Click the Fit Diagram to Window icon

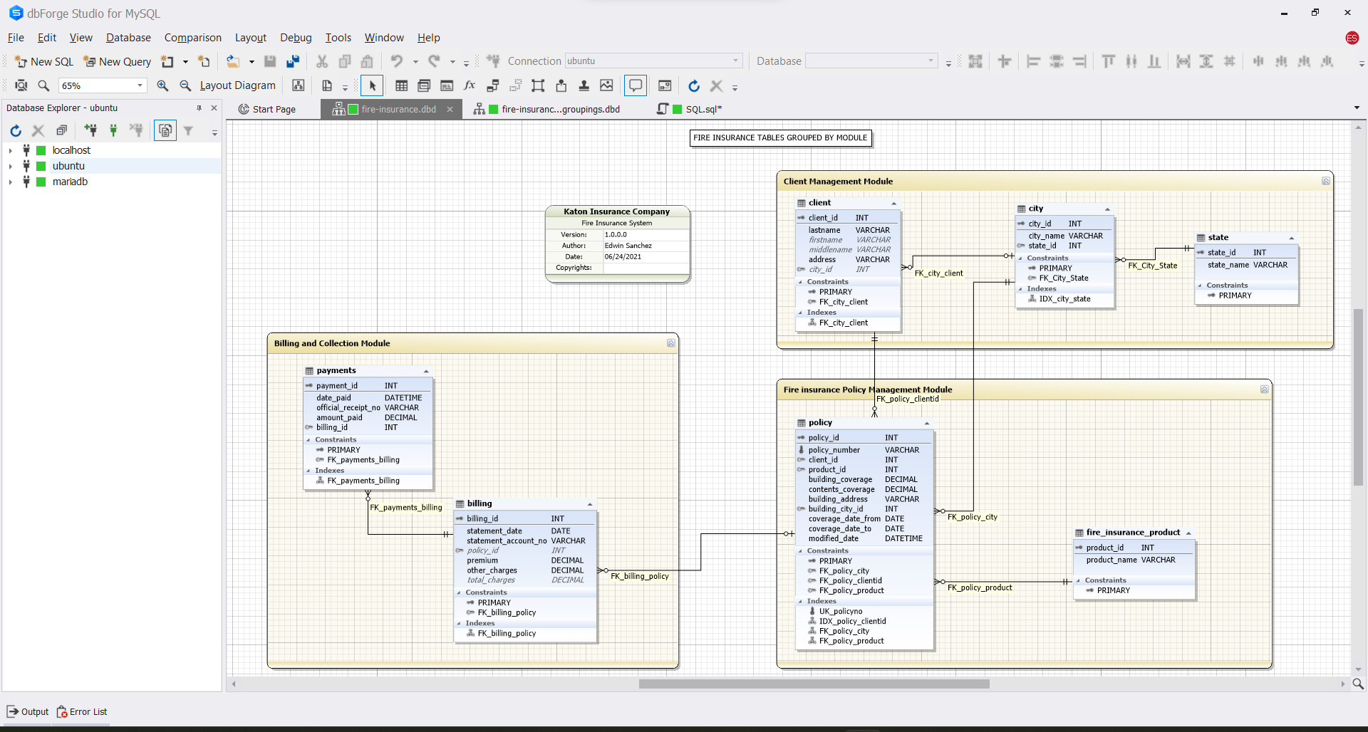click(21, 85)
